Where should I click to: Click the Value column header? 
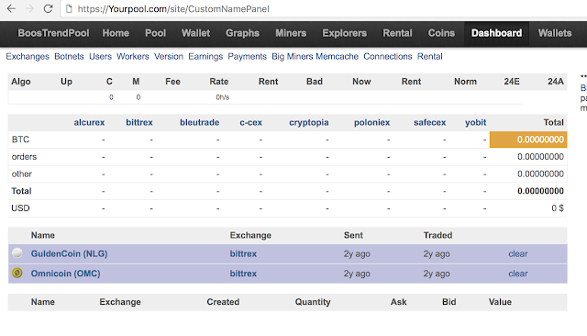[500, 302]
